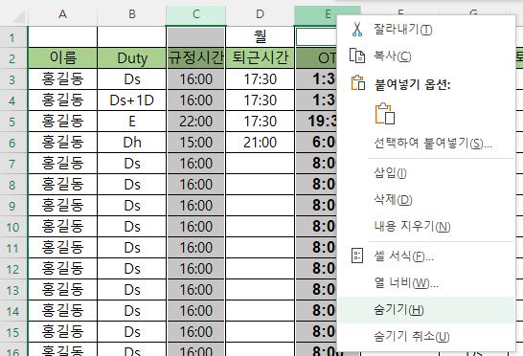
Task: Click the scissors Cut icon in context menu
Action: (357, 29)
